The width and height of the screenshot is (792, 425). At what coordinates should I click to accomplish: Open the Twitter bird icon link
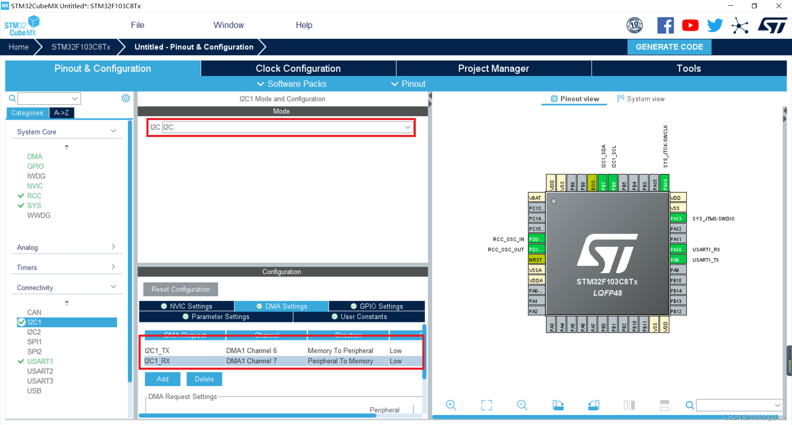[x=715, y=25]
